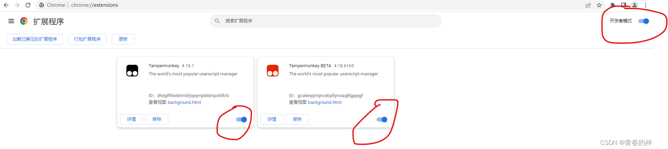Bookmark this page with the star icon
The height and width of the screenshot is (149, 668).
[x=599, y=5]
